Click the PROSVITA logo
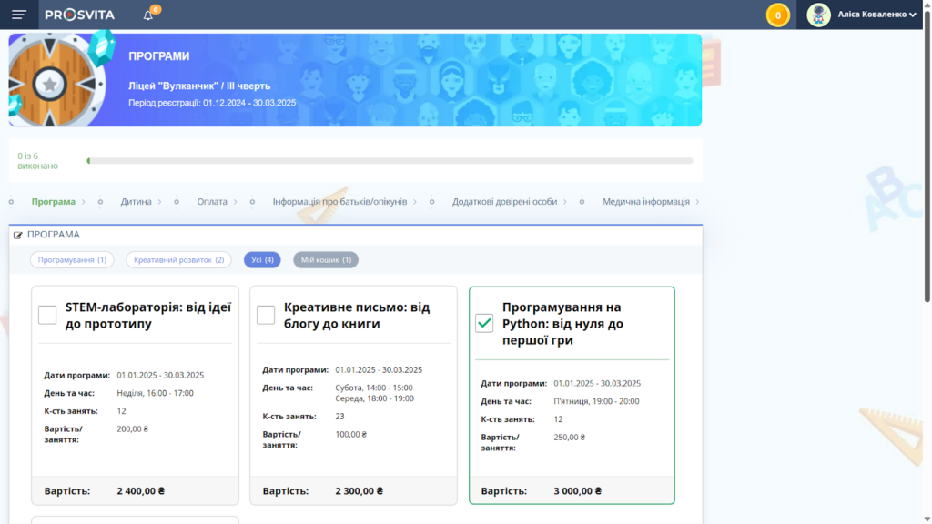 click(x=82, y=14)
